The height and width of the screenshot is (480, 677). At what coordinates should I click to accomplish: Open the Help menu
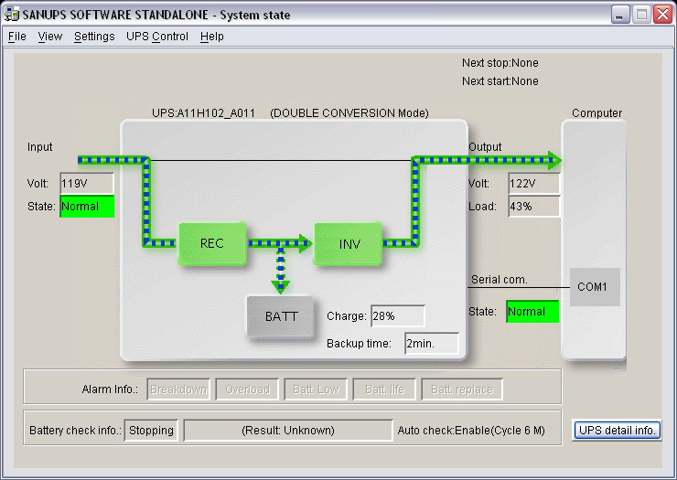coord(212,37)
